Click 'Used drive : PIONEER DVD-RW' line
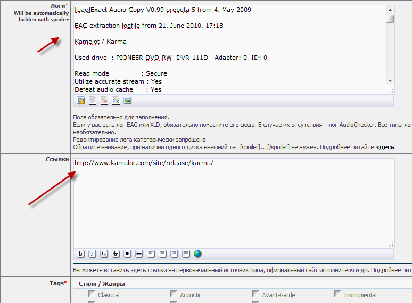This screenshot has height=303, width=412. [171, 58]
